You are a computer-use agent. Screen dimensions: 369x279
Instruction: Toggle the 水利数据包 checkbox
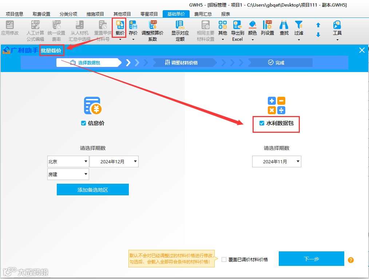(x=262, y=123)
